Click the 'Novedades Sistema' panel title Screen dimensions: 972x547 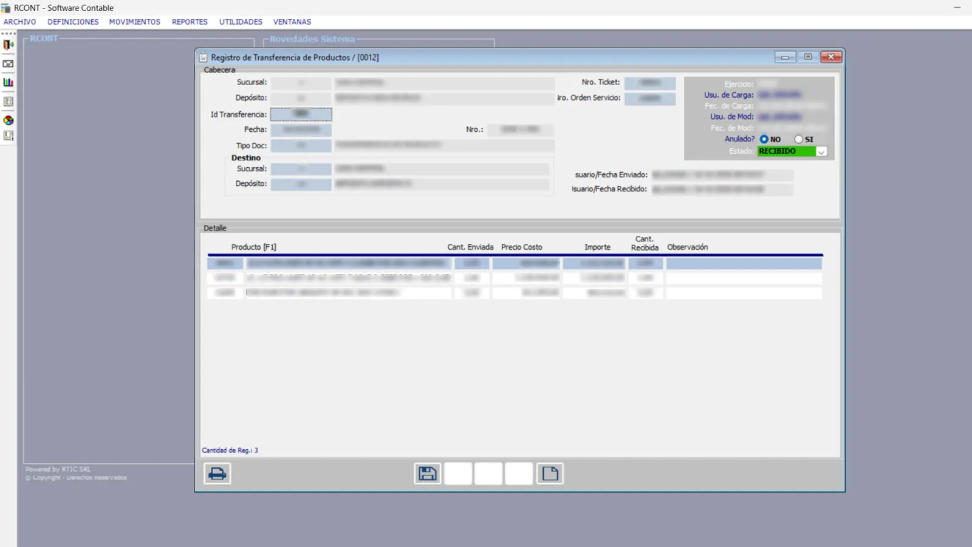tap(312, 39)
